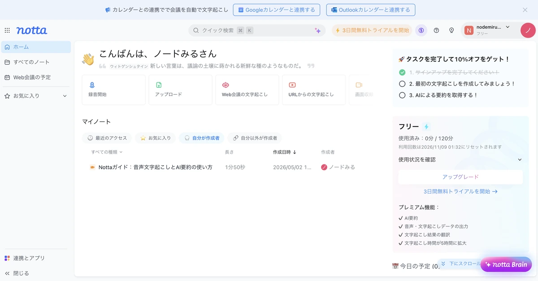Viewport: 538px width, 281px height.
Task: Check the AIによる要約を取得する task circle
Action: click(x=402, y=95)
